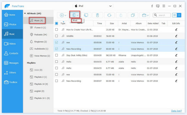Image resolution: width=187 pixels, height=115 pixels.
Task: Open the feedback chat bubble icon
Action: (x=158, y=6)
